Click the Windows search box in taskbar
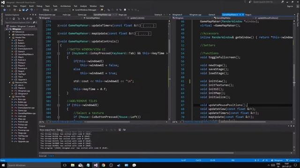 tap(33, 165)
